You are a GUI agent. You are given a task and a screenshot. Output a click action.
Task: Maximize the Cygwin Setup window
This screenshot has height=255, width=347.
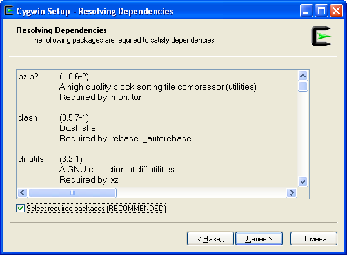tap(321, 10)
